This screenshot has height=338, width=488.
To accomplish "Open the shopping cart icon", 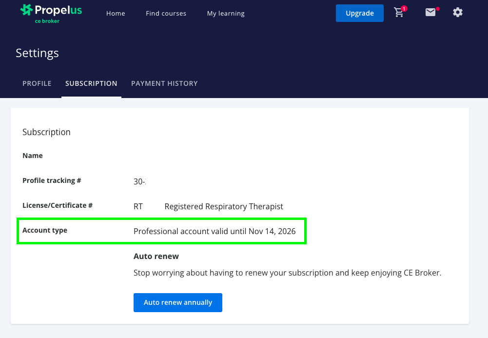I will click(399, 13).
